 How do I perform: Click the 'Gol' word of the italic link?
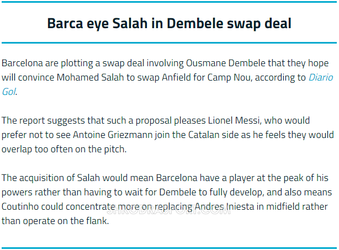point(9,92)
